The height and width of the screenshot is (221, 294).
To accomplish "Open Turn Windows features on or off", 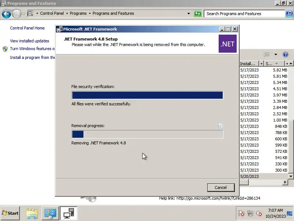I will pos(32,49).
